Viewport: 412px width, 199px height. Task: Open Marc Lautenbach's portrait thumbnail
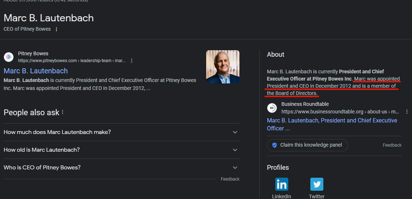click(x=222, y=67)
